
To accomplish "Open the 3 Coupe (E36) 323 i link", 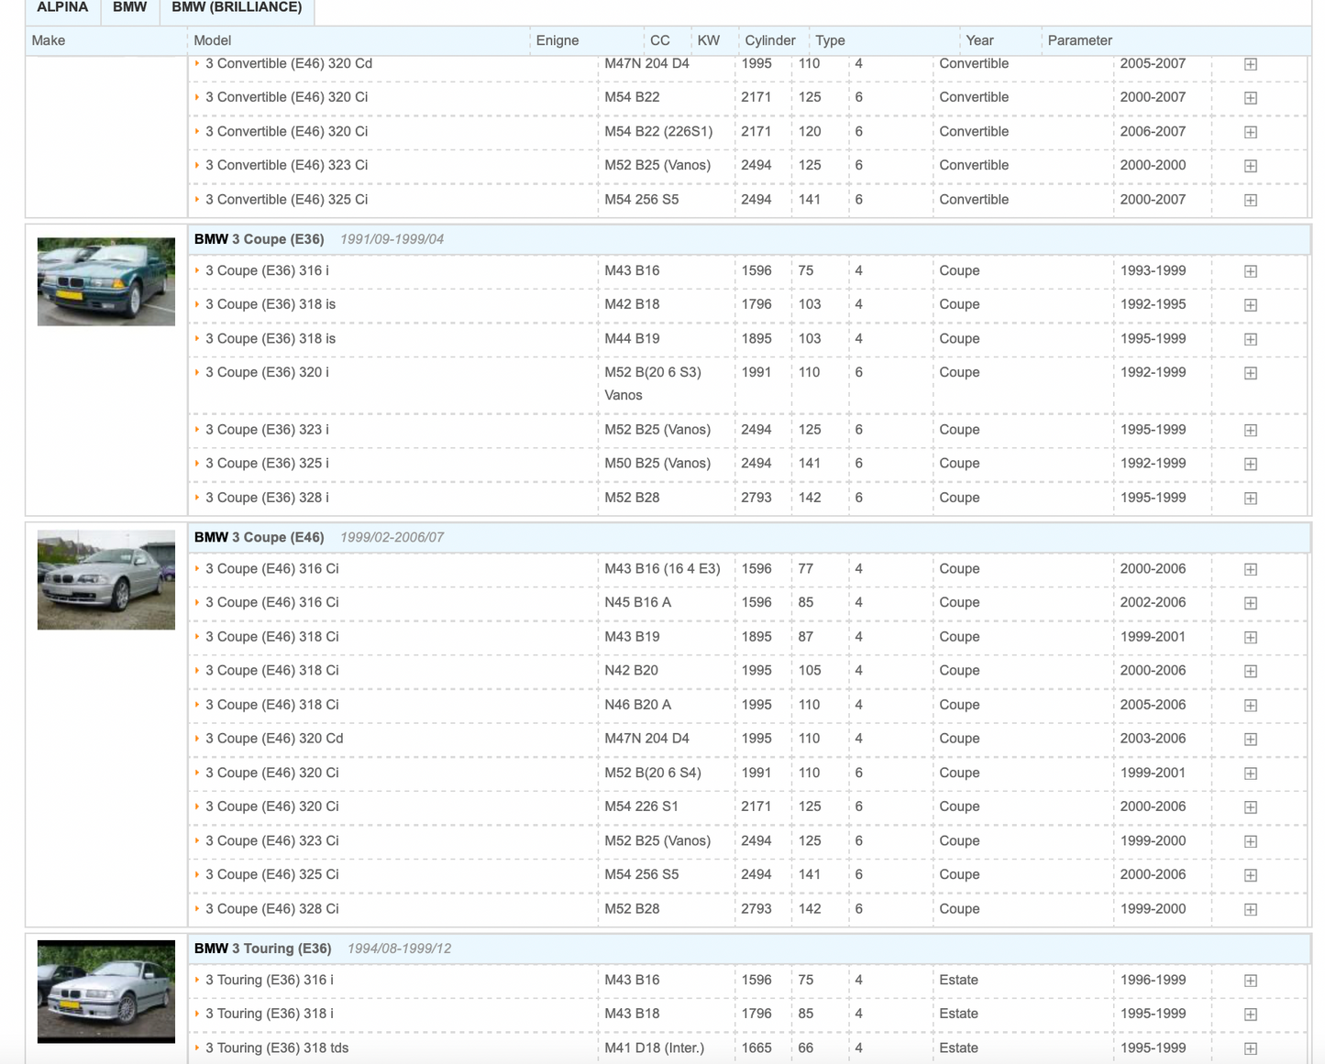I will click(267, 430).
